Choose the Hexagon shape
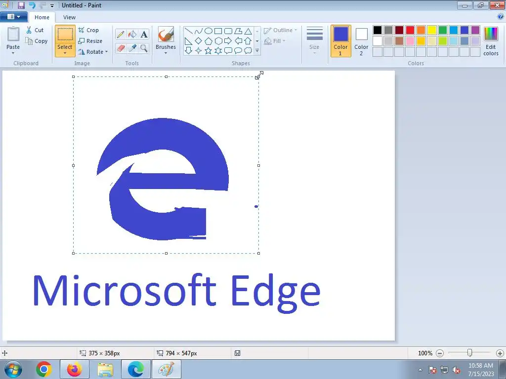 218,41
